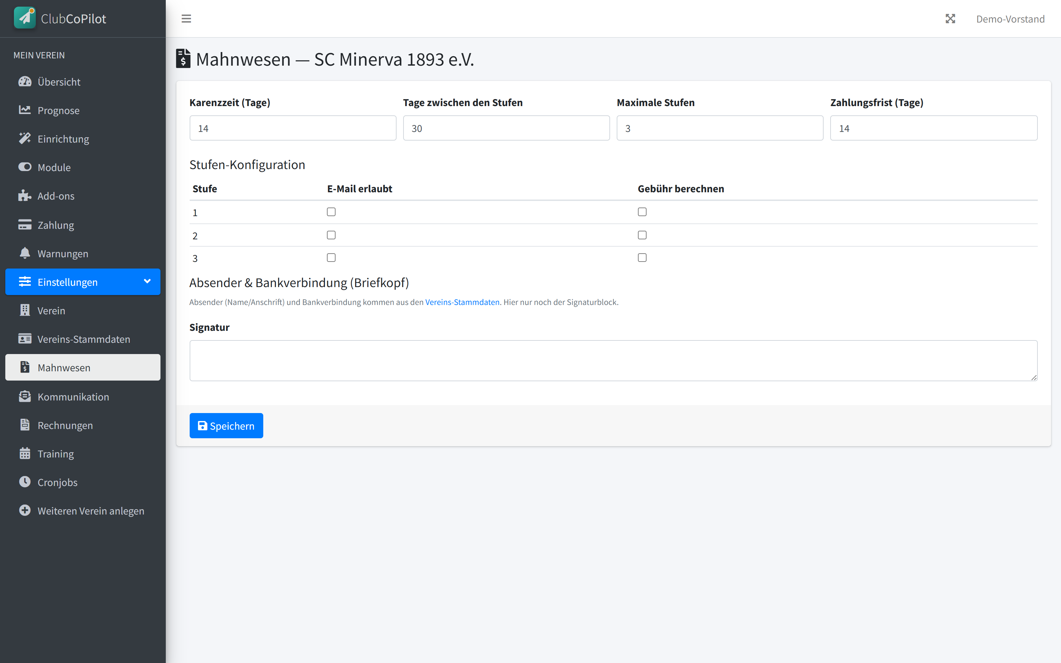The width and height of the screenshot is (1061, 663).
Task: Click the invoice icon beside the page title
Action: tap(183, 58)
